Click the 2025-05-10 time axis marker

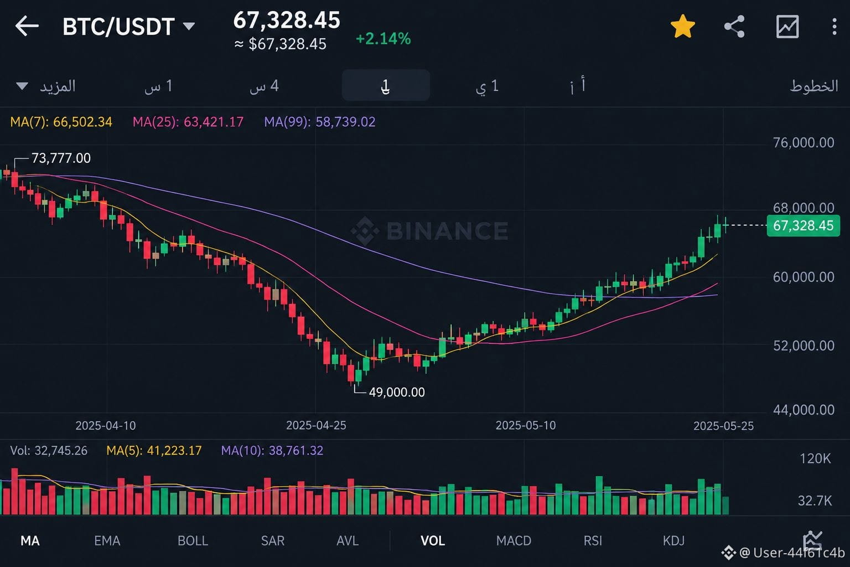point(525,425)
